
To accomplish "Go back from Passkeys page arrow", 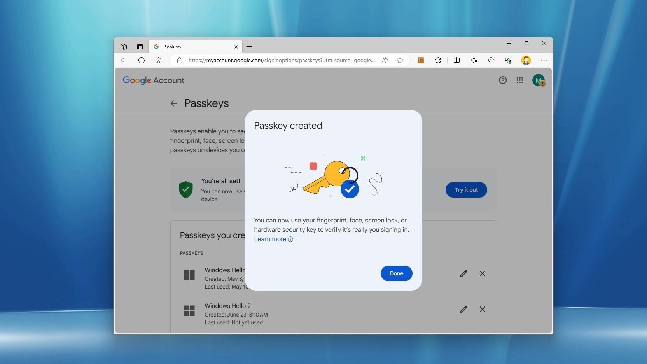I will coord(174,103).
